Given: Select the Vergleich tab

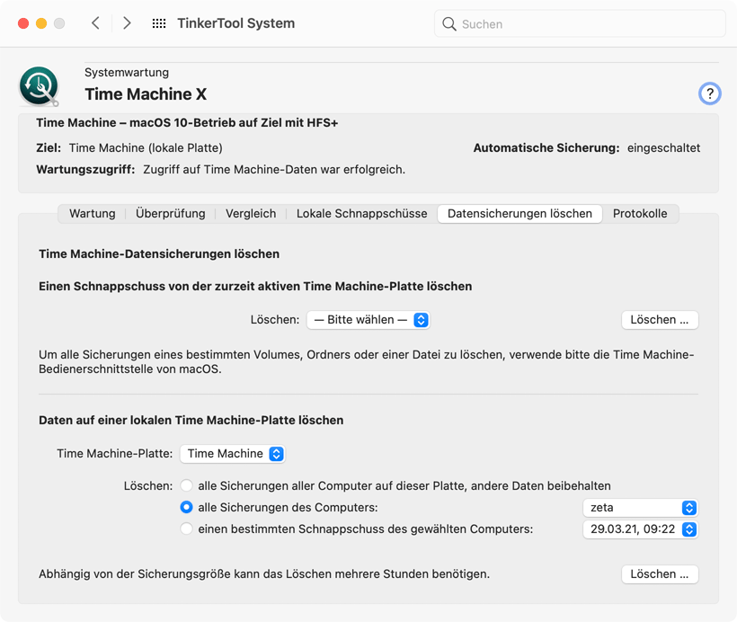Looking at the screenshot, I should 251,213.
